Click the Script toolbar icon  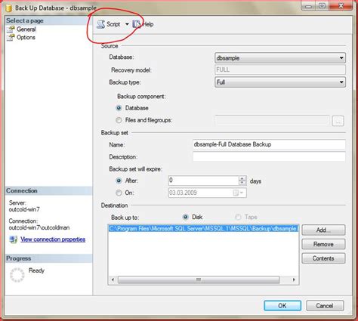point(101,24)
